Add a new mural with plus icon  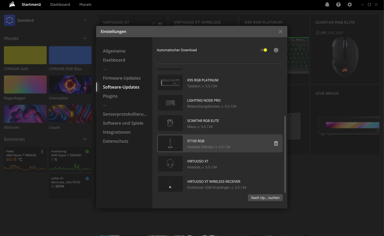point(85,38)
